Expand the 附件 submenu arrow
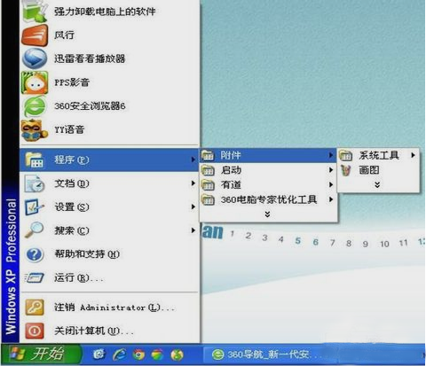Screen dimensions: 426x366 coord(331,155)
